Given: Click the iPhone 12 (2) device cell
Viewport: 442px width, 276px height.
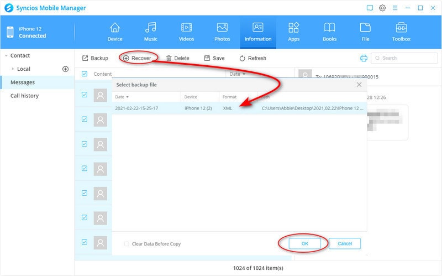Looking at the screenshot, I should [198, 108].
